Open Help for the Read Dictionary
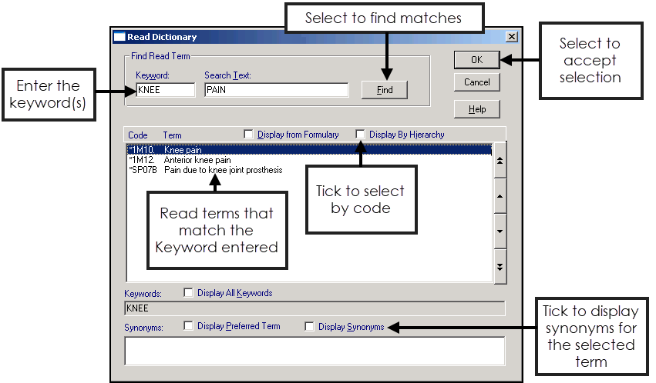This screenshot has width=656, height=383. pos(476,109)
